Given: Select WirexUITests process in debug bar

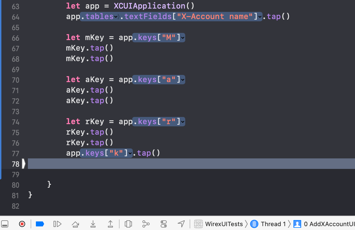Looking at the screenshot, I should [219, 224].
